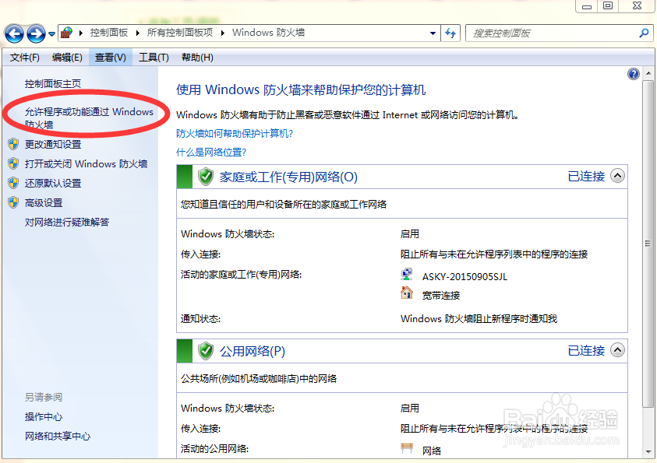Click the blue help question mark icon
Viewport: 657px width, 463px height.
coord(633,74)
